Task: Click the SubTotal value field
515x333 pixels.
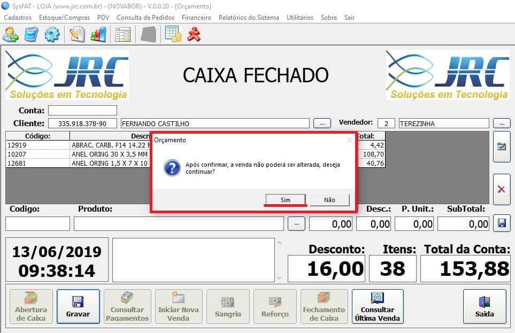Action: [463, 223]
